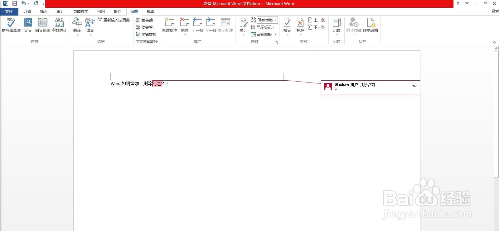Open ribbon display options
The height and width of the screenshot is (231, 499).
467,3
